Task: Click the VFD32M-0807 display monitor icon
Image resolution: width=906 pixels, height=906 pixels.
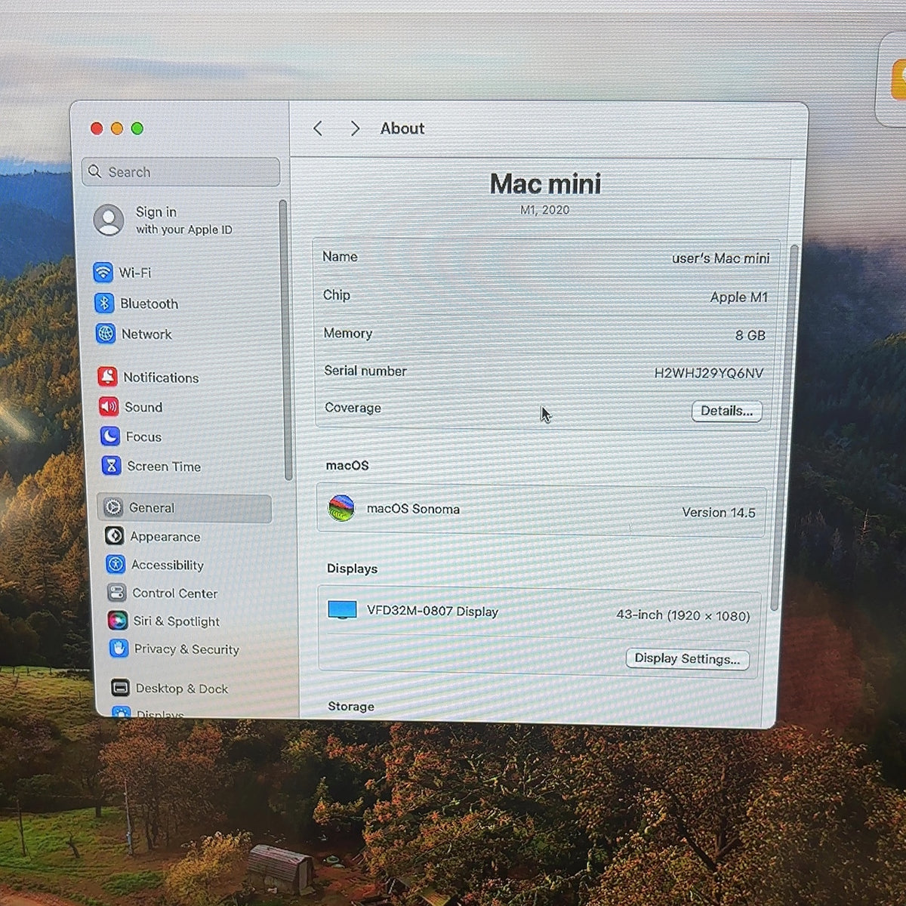Action: tap(343, 609)
